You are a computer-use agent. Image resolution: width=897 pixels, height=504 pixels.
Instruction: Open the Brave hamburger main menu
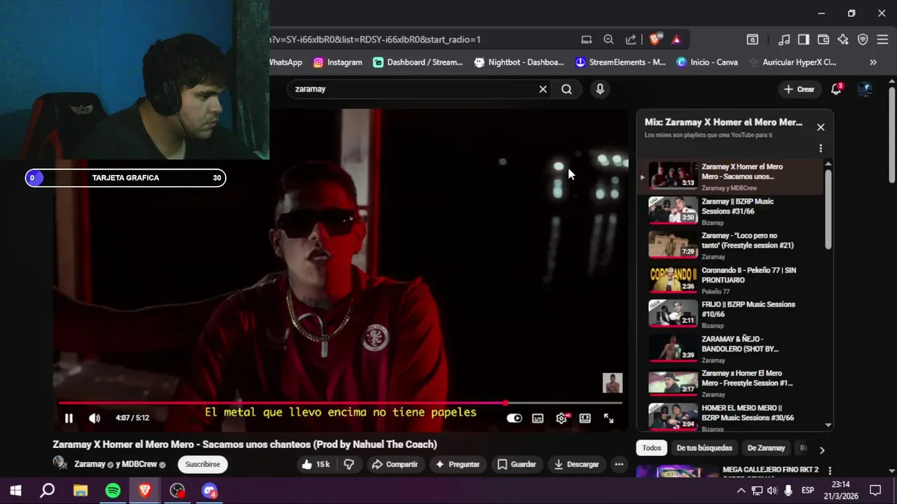click(x=882, y=39)
